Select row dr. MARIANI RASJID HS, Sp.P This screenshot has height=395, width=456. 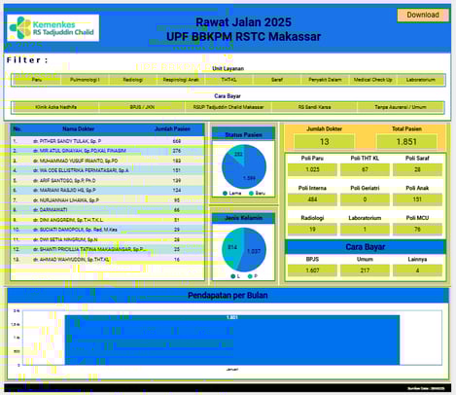coord(107,191)
